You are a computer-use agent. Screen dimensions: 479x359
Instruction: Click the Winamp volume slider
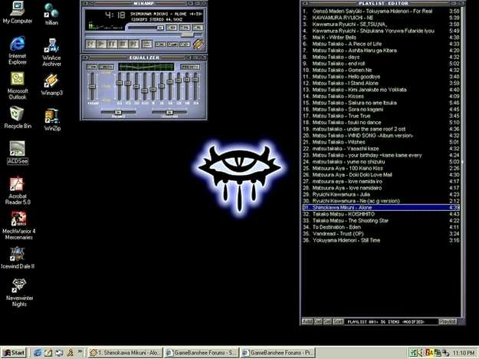pos(146,28)
